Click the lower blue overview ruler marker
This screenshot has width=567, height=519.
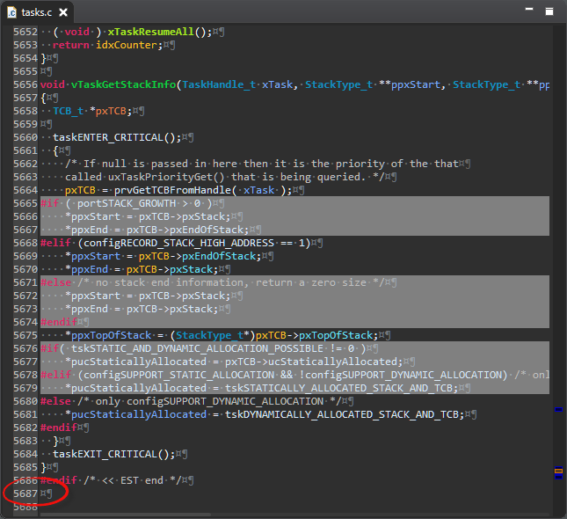pyautogui.click(x=557, y=478)
